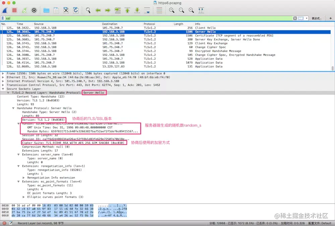335x226 pixels.
Task: Clear the ssl display filter
Action: pyautogui.click(x=295, y=18)
